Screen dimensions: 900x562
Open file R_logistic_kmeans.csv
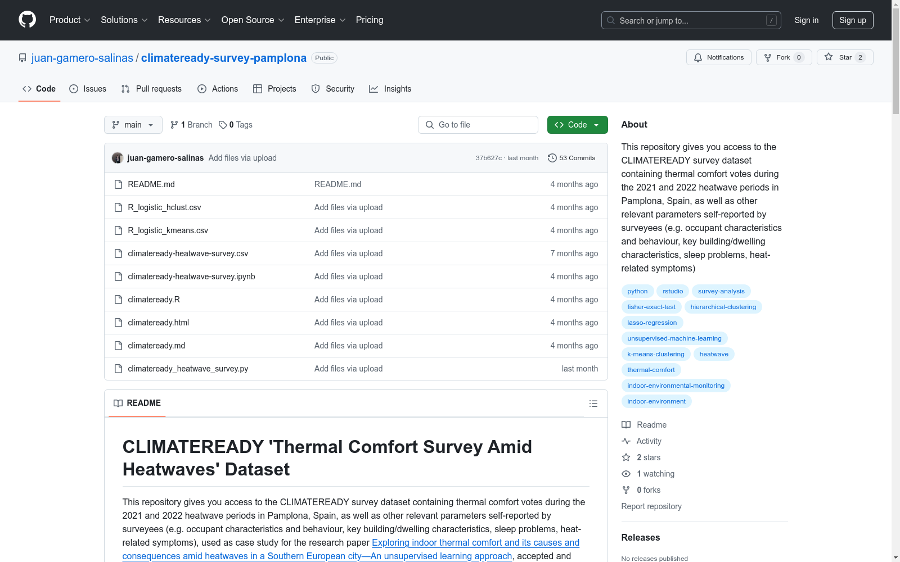pyautogui.click(x=168, y=230)
